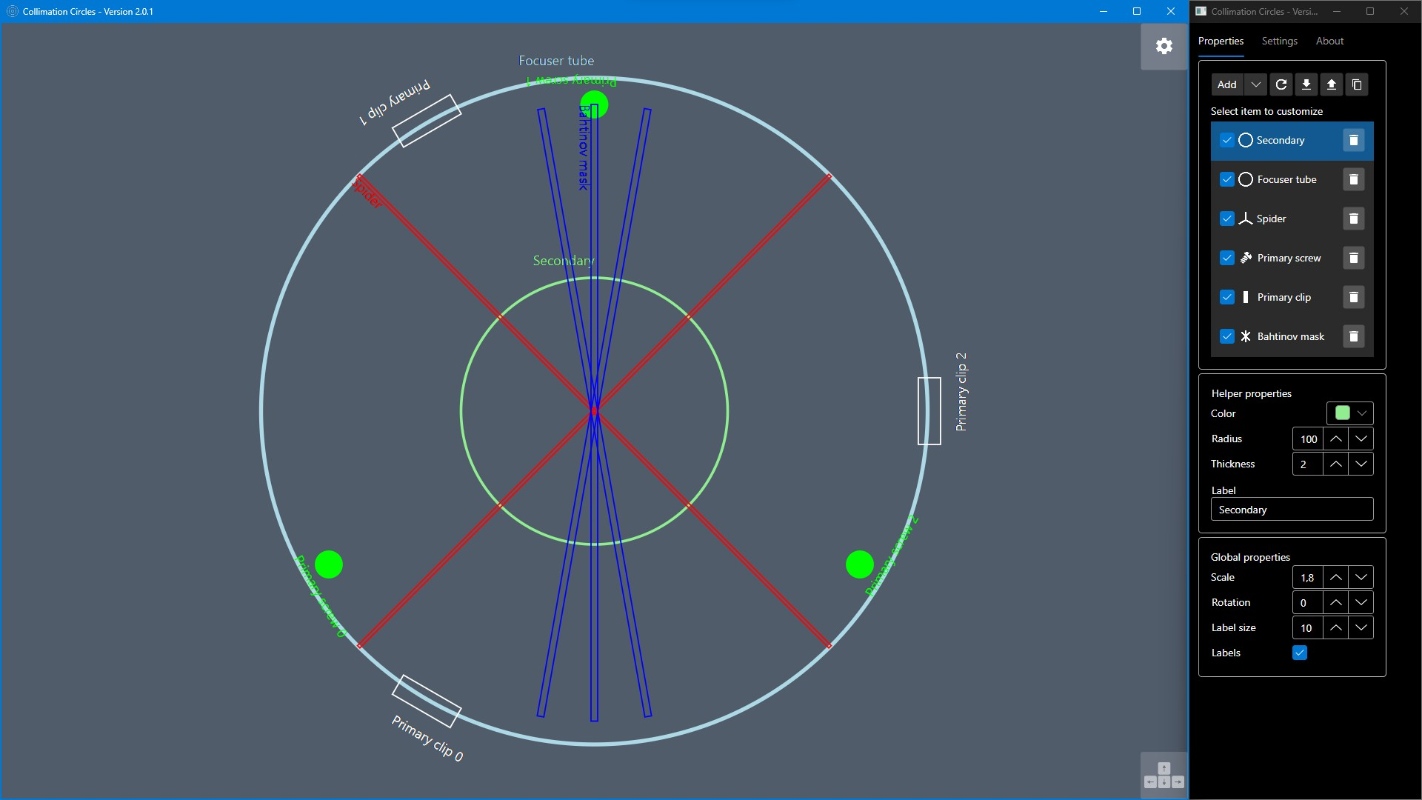Viewport: 1422px width, 800px height.
Task: Expand the Add button dropdown chevron
Action: point(1255,84)
